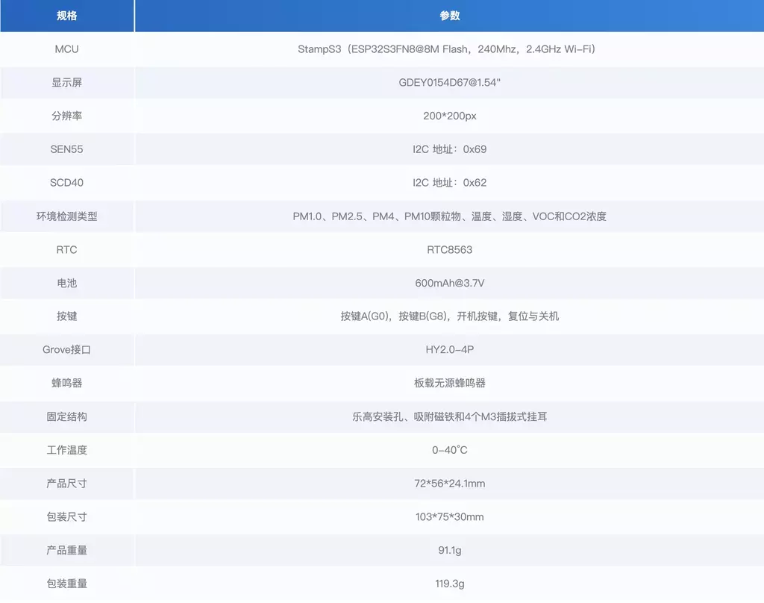Click the I2C 地址: 0x62 value
Screen dimensions: 764x603
coord(449,183)
